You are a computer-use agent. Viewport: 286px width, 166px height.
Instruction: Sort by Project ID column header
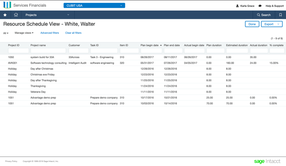point(14,45)
